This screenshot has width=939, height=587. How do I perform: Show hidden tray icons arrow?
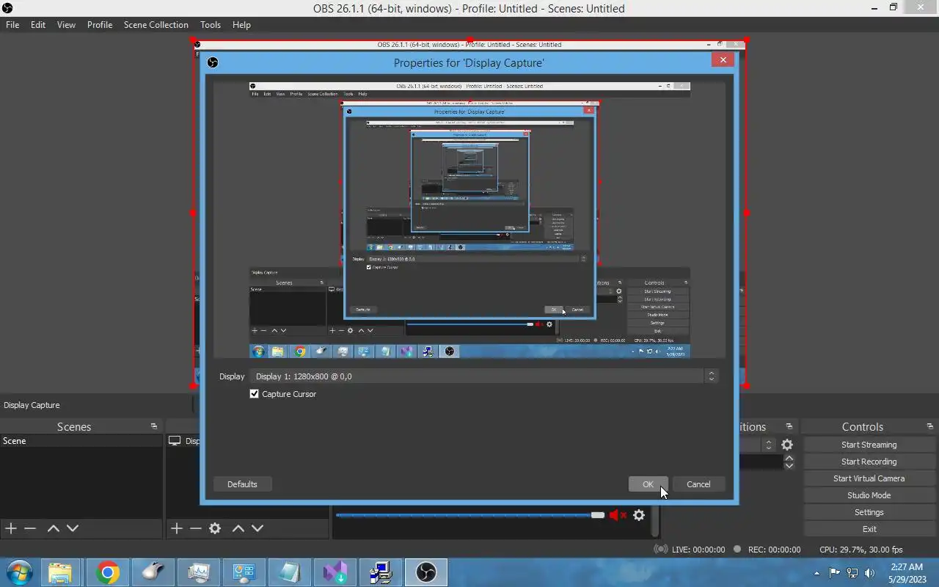(817, 573)
